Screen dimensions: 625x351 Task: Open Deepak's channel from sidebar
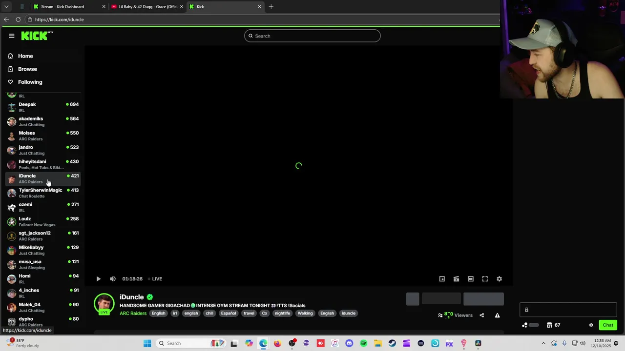tap(43, 107)
